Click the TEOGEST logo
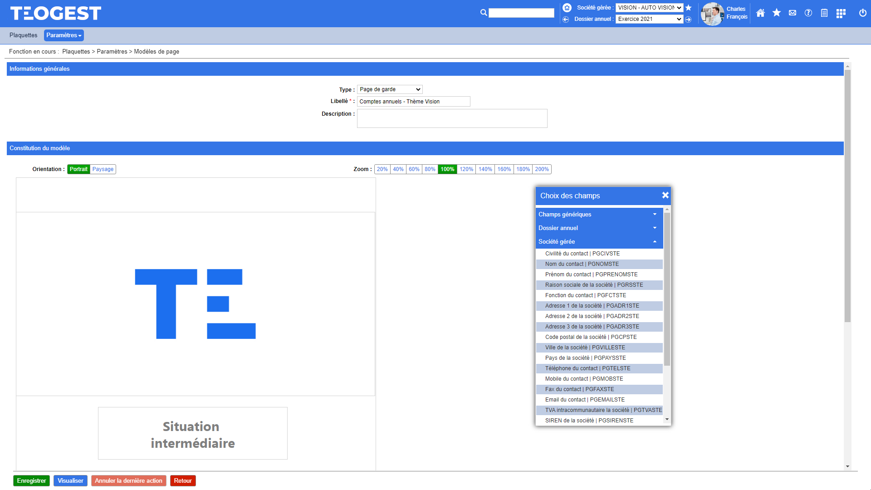871x490 pixels. [55, 13]
